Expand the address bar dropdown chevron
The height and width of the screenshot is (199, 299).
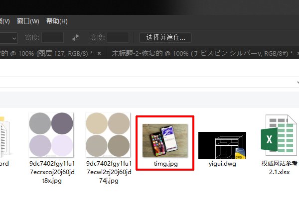click(x=297, y=83)
